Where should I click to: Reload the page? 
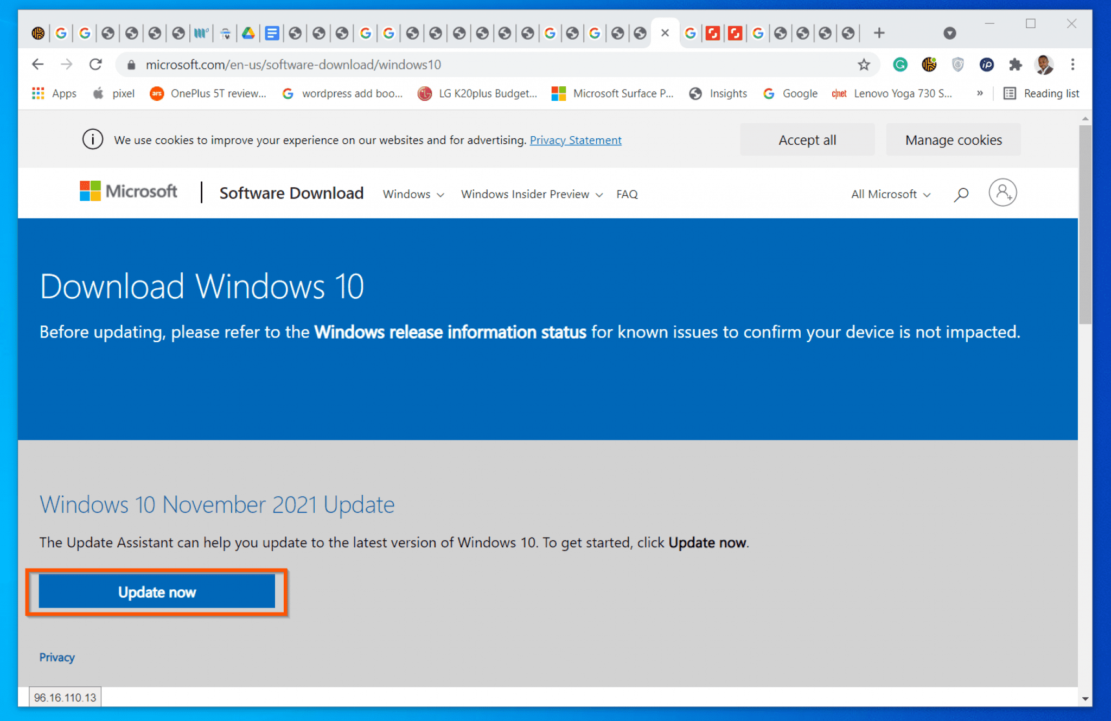pyautogui.click(x=96, y=64)
